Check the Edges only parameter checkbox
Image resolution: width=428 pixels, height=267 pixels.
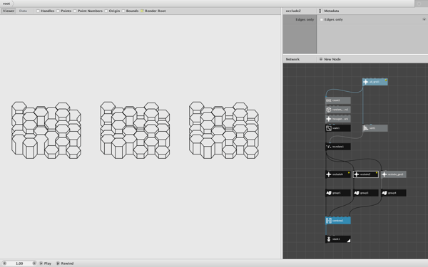coord(322,20)
